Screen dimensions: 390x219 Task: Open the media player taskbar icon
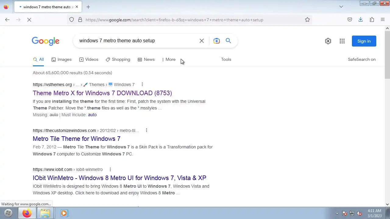(x=64, y=213)
